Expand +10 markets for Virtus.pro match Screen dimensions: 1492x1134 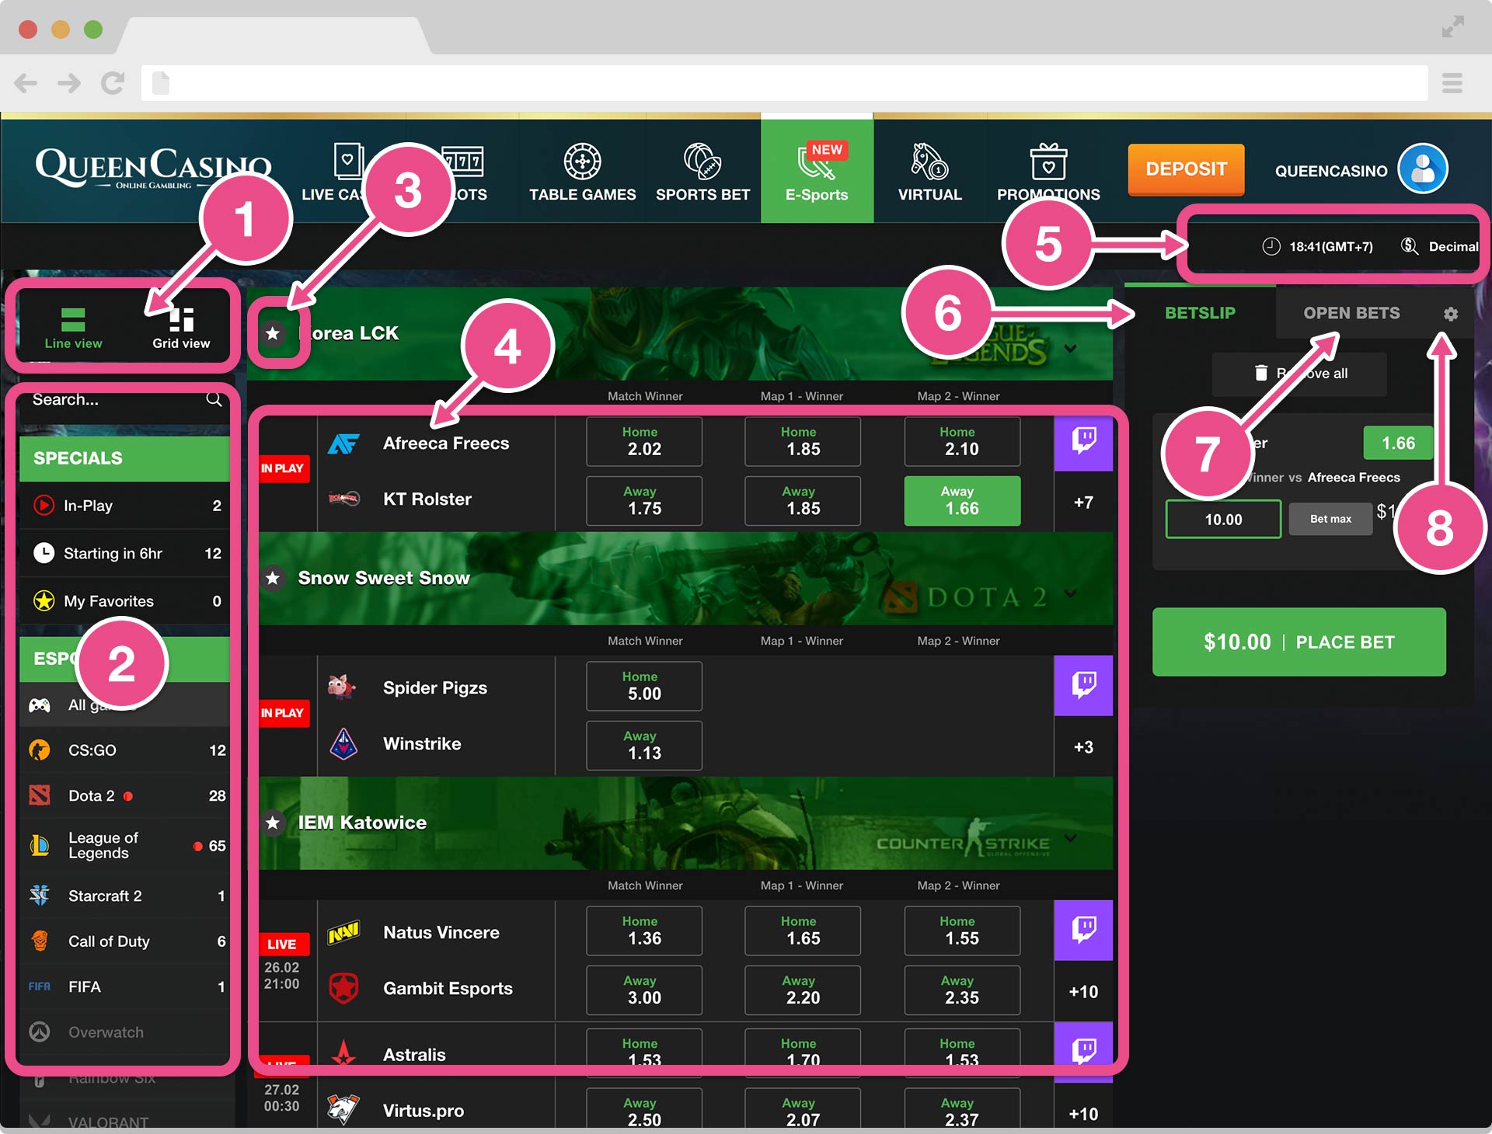(x=1083, y=1114)
